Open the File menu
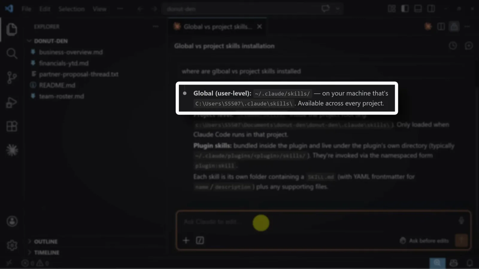Screen dimensions: 479x269 coord(26,9)
